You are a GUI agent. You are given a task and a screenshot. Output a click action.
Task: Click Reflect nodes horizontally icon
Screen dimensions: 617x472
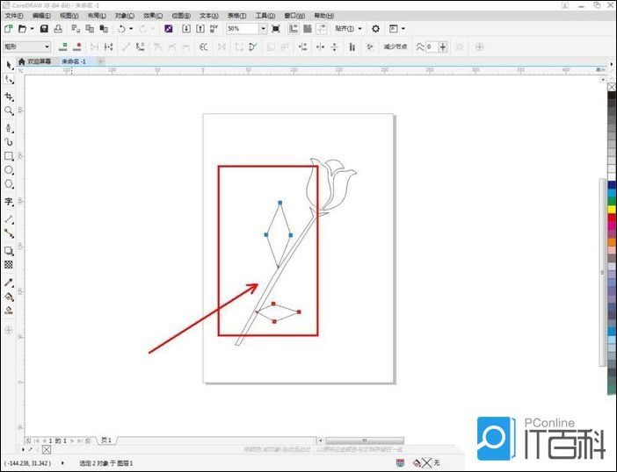point(320,47)
